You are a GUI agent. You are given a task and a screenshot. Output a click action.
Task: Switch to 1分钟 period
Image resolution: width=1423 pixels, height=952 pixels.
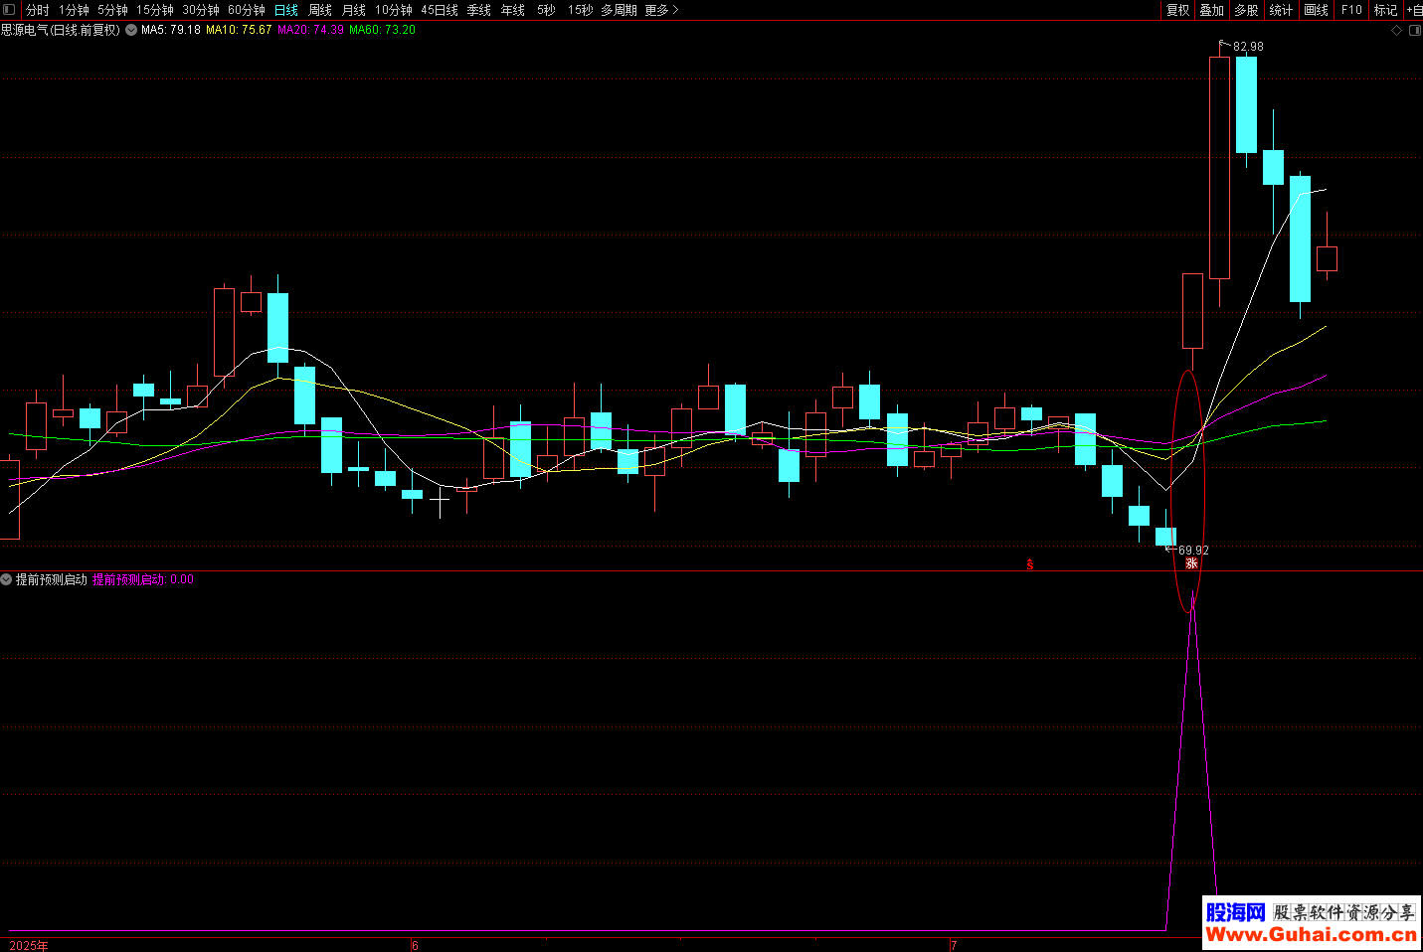point(74,10)
